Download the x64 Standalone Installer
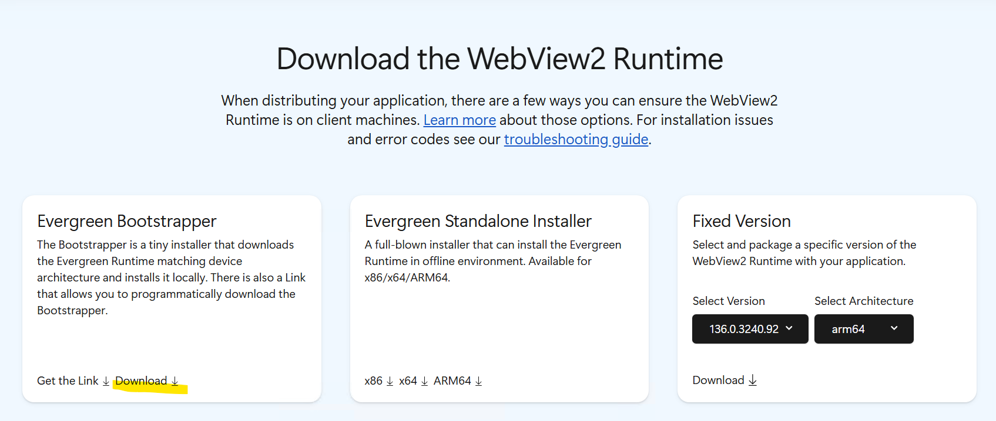The height and width of the screenshot is (421, 996). [x=414, y=381]
